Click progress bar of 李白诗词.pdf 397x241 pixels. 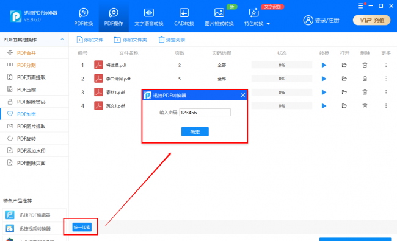(282, 79)
